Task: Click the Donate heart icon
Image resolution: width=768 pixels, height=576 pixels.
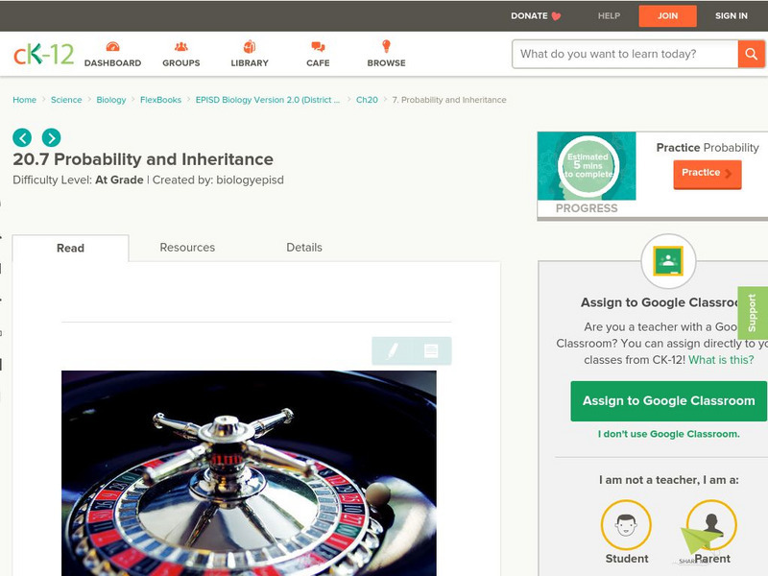Action: [x=556, y=16]
